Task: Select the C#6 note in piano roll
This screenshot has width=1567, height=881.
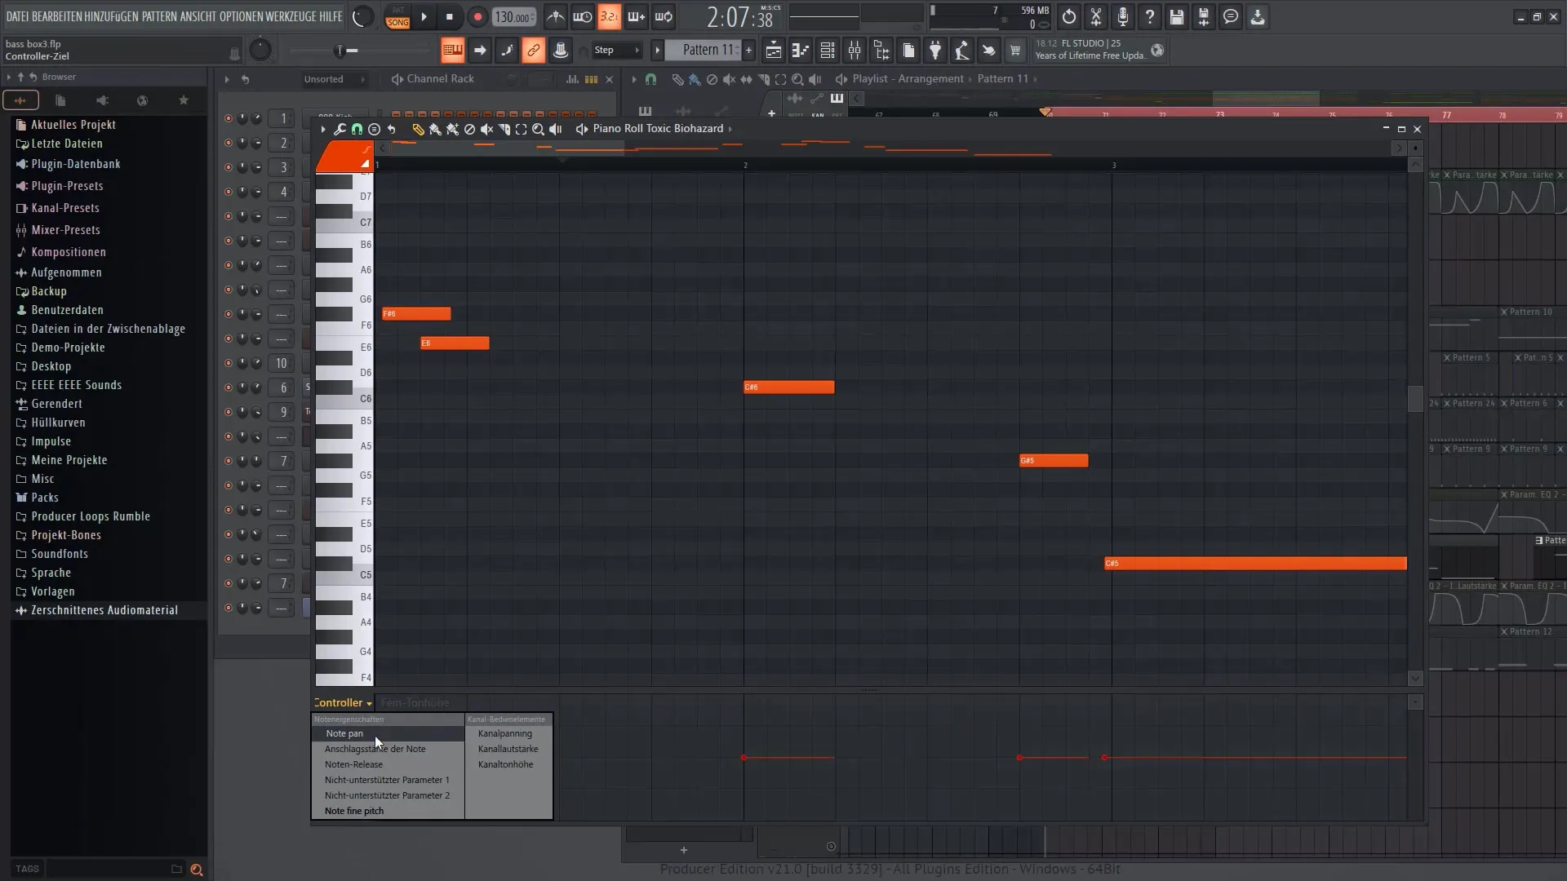Action: (788, 387)
